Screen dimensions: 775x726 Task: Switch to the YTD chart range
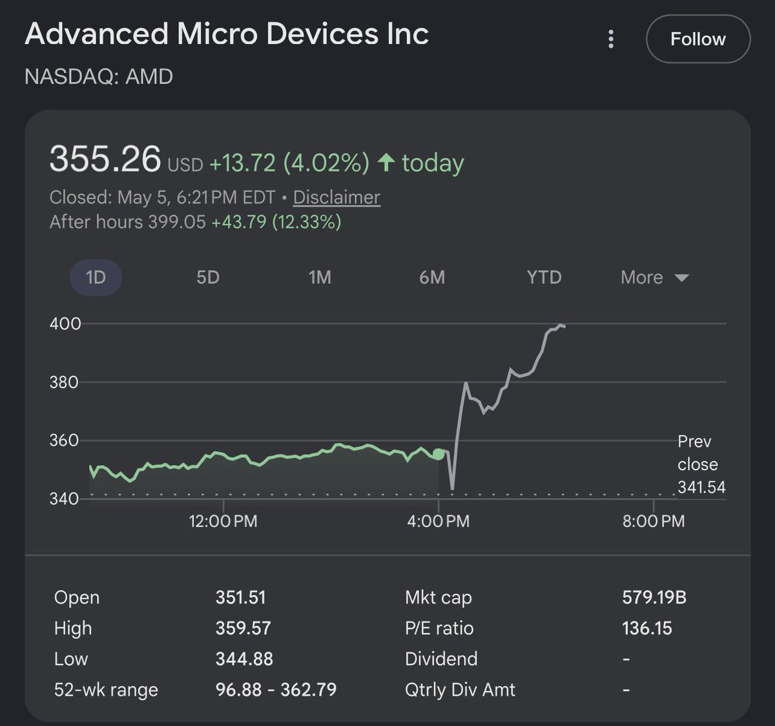(544, 277)
